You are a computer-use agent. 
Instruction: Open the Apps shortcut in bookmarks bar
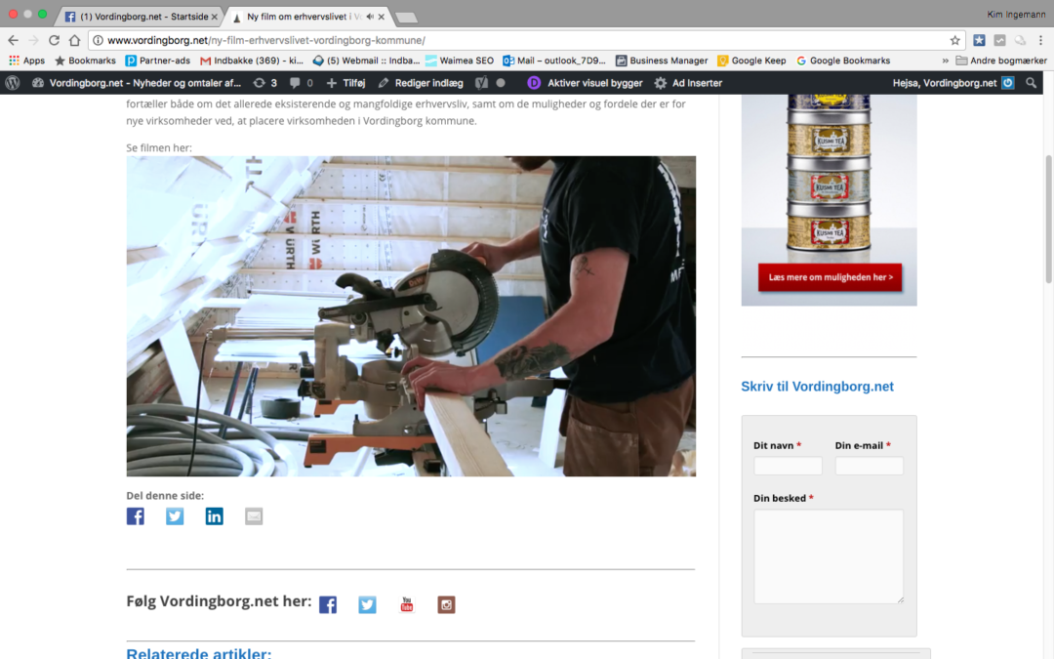tap(27, 61)
